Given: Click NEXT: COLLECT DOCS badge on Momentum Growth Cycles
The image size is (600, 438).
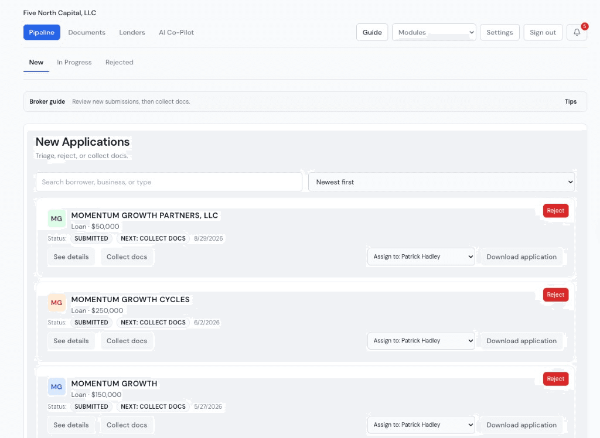Looking at the screenshot, I should coord(153,323).
